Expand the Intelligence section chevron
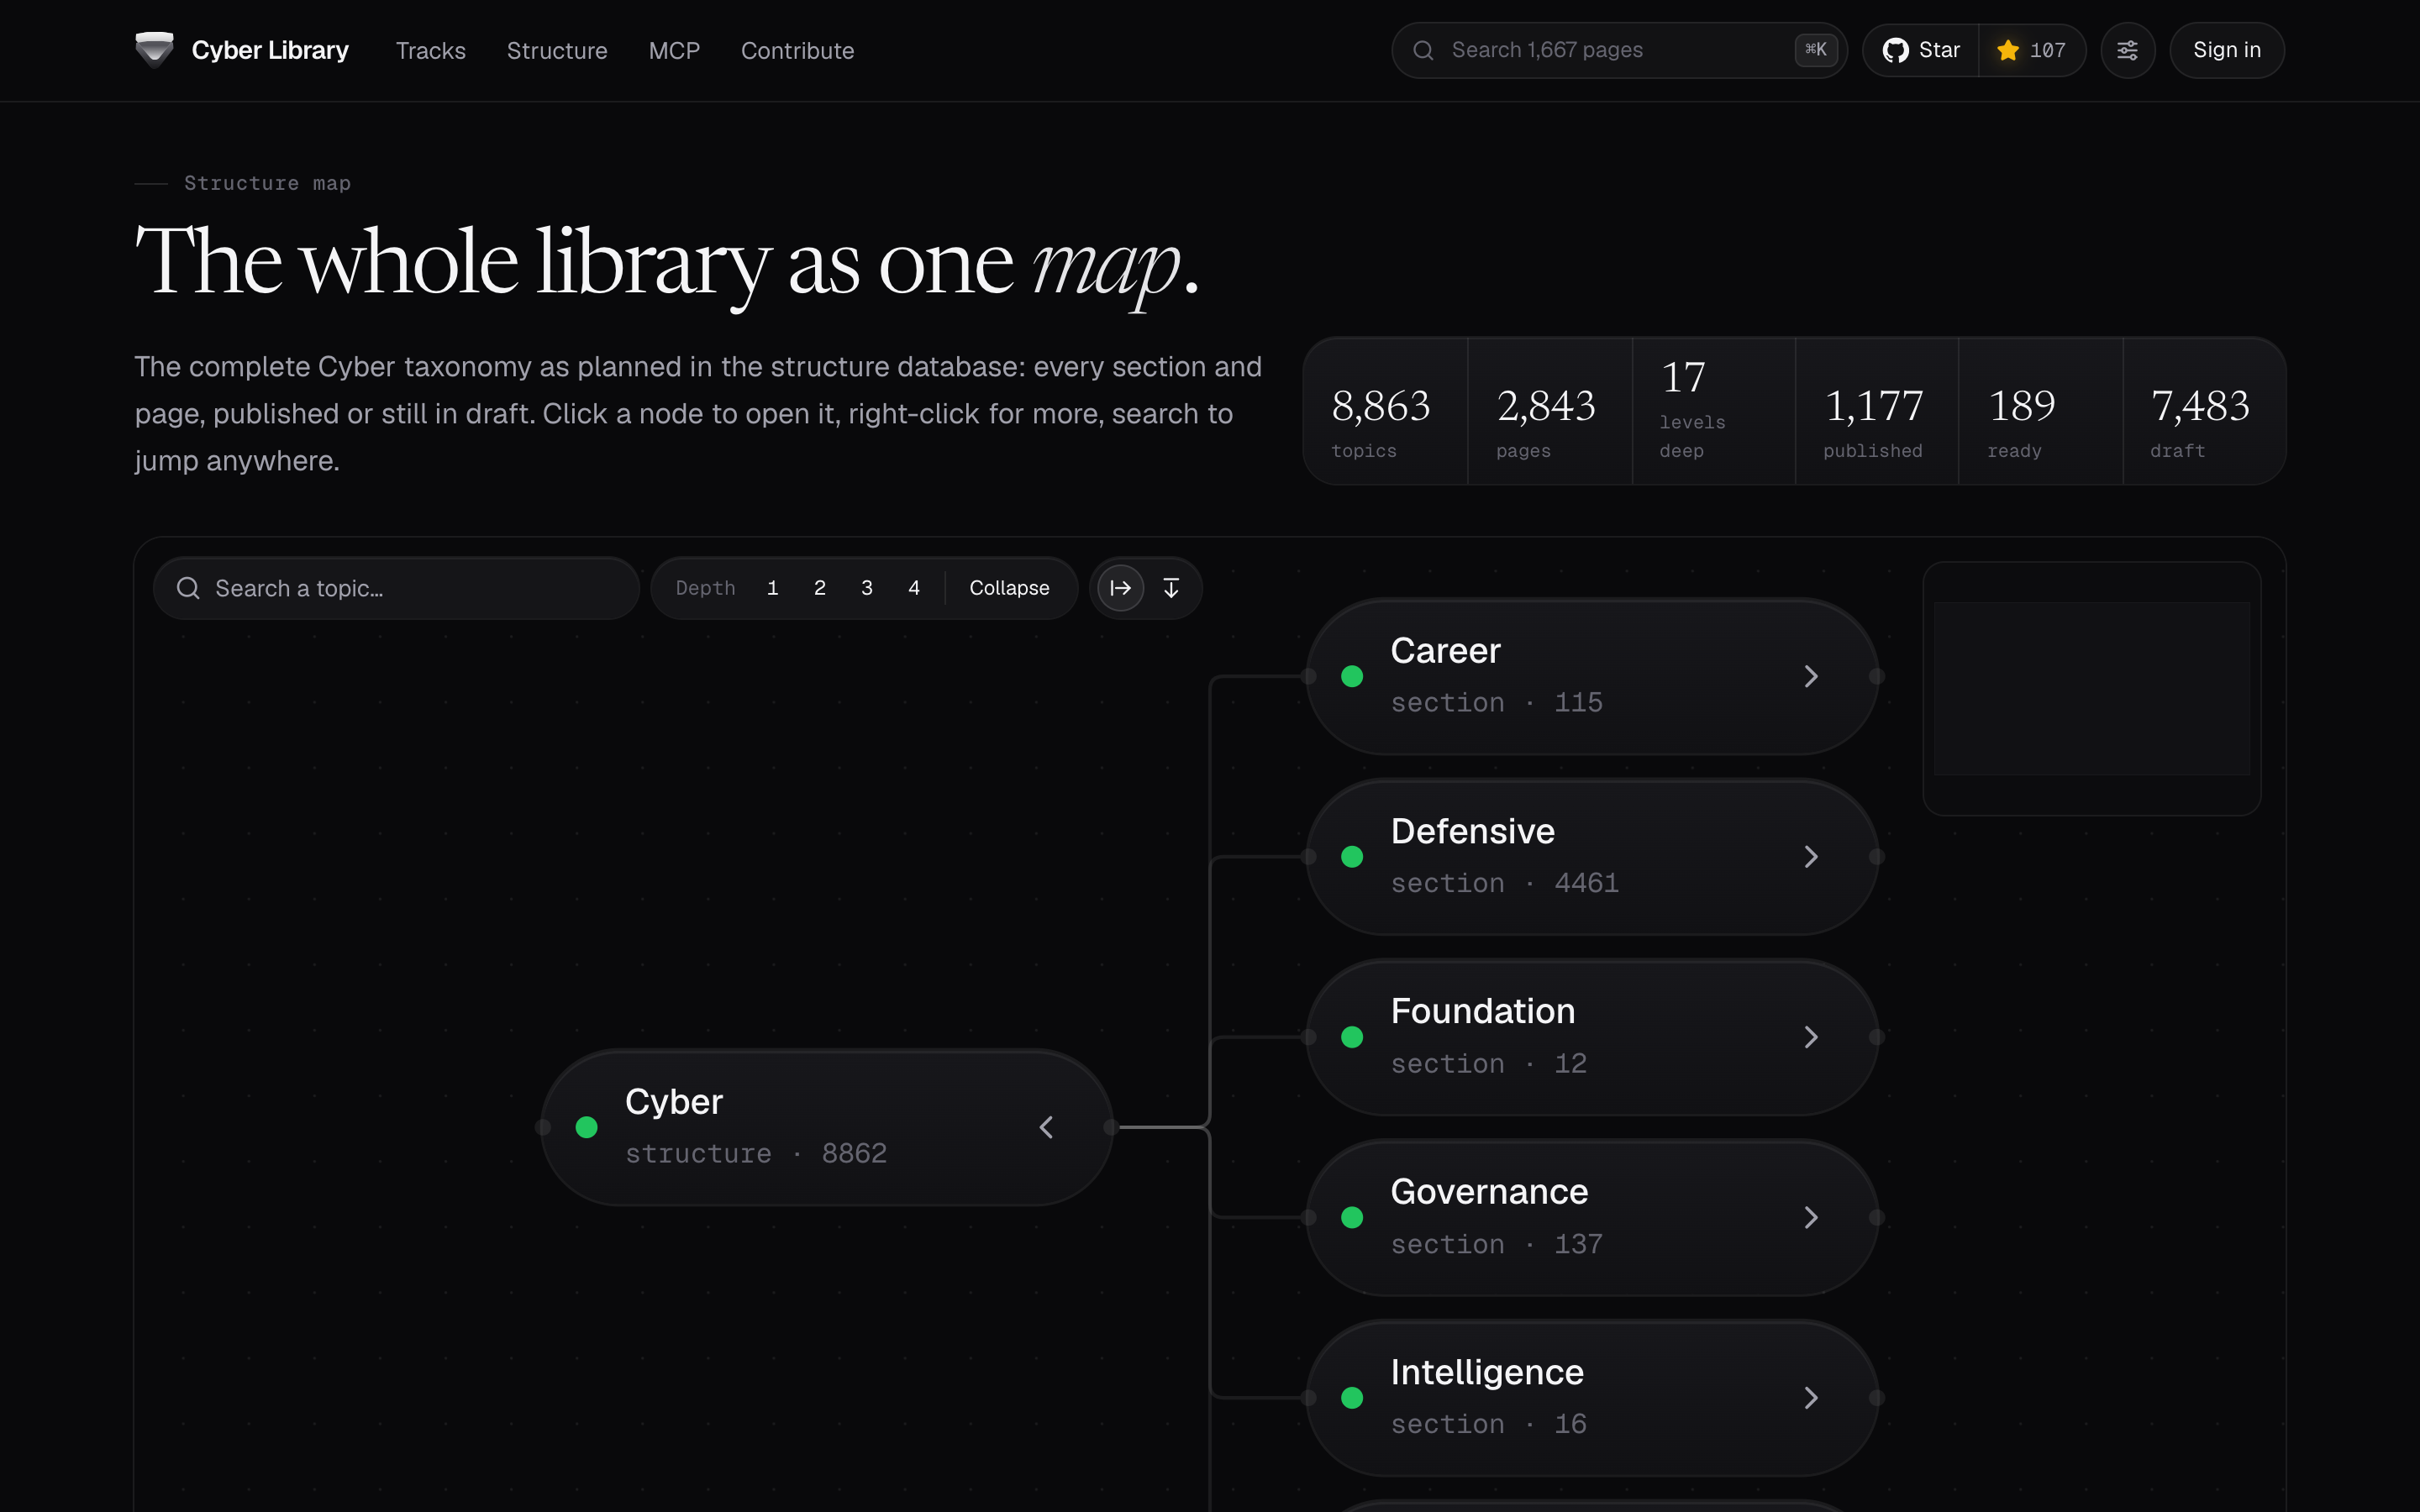This screenshot has width=2420, height=1512. pos(1811,1398)
